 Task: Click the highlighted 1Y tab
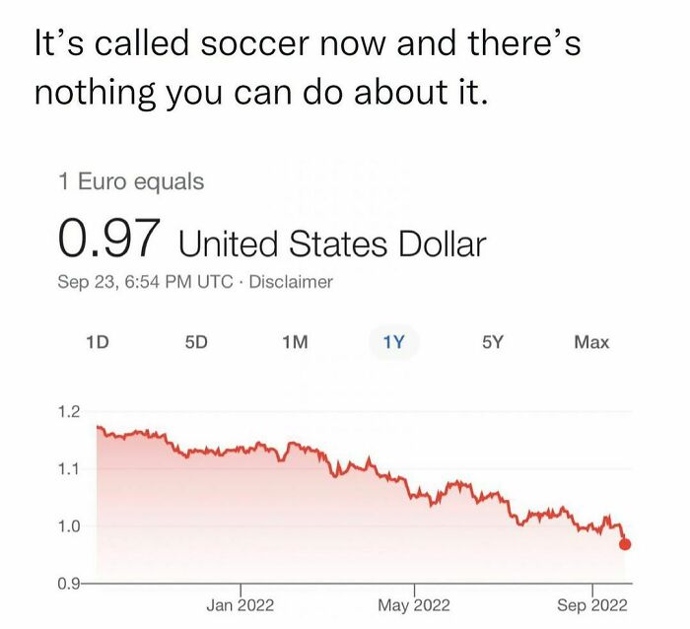pyautogui.click(x=393, y=342)
